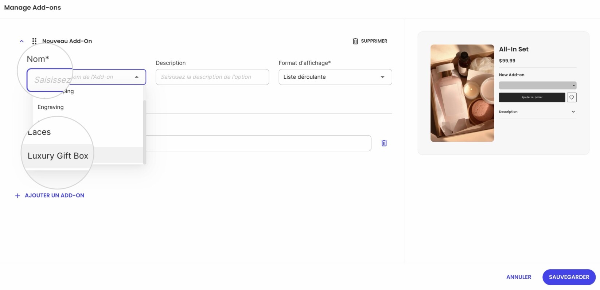
Task: Click the dropdown list scrollbar
Action: (145, 132)
